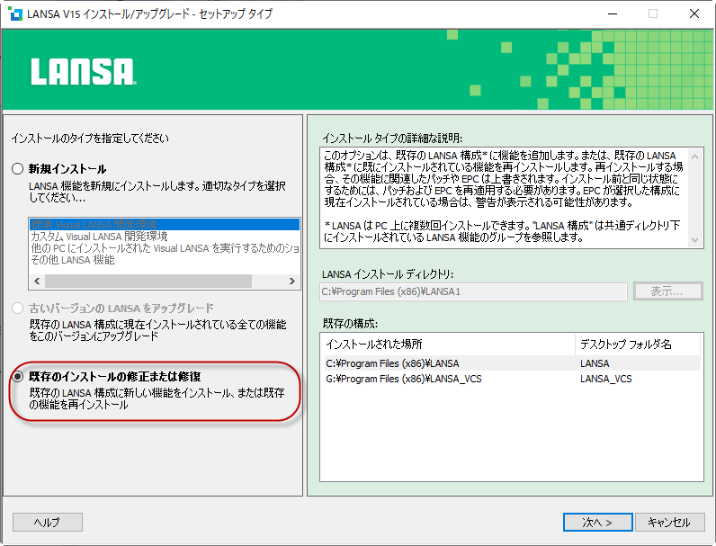
Task: Click デスクトップ フォルダ名 column header
Action: click(x=638, y=345)
